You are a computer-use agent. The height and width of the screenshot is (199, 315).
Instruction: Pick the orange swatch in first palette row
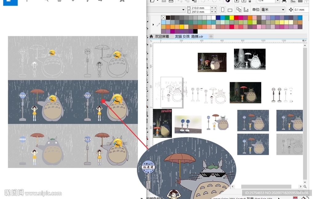pos(250,18)
